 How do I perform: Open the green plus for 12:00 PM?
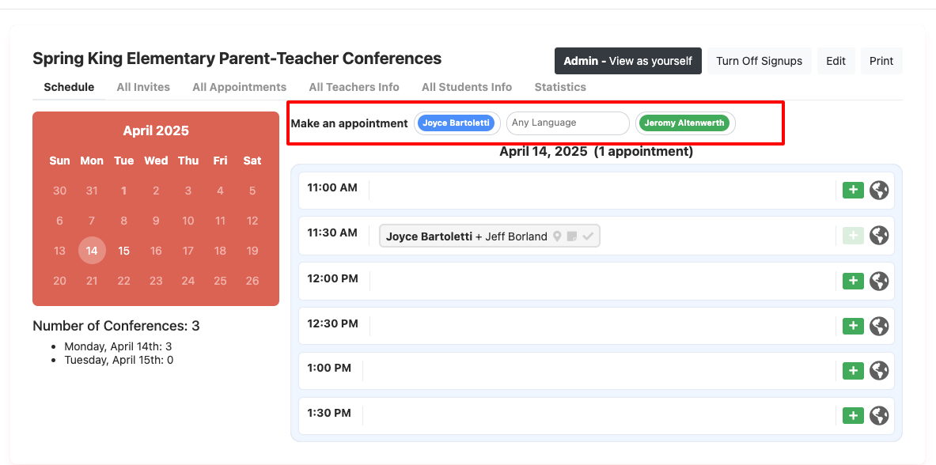click(x=853, y=281)
